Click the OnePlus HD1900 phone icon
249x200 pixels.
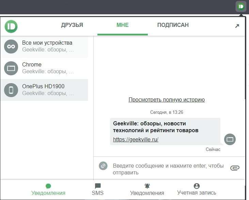pyautogui.click(x=11, y=90)
